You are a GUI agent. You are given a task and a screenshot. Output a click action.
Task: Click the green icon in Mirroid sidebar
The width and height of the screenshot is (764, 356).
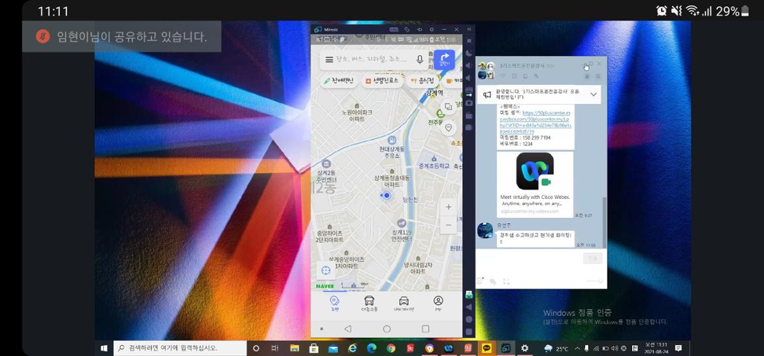[x=469, y=295]
